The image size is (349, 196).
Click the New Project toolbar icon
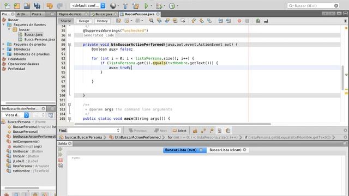(x=17, y=6)
